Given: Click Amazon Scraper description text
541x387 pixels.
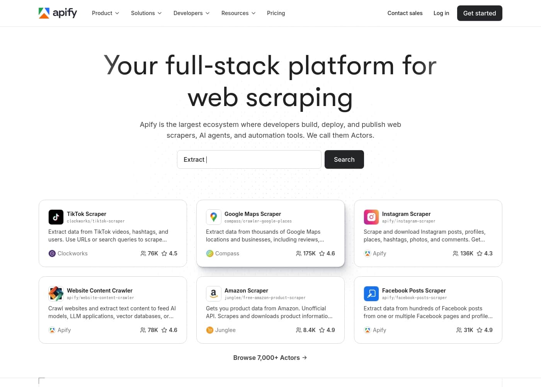Looking at the screenshot, I should [269, 312].
